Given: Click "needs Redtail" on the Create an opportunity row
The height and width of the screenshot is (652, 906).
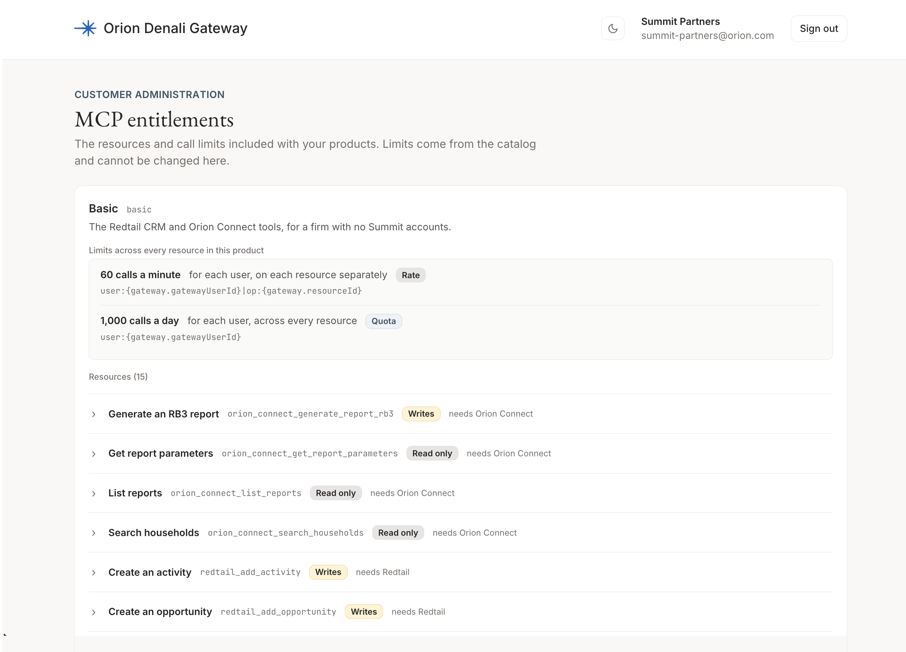Looking at the screenshot, I should (x=418, y=612).
